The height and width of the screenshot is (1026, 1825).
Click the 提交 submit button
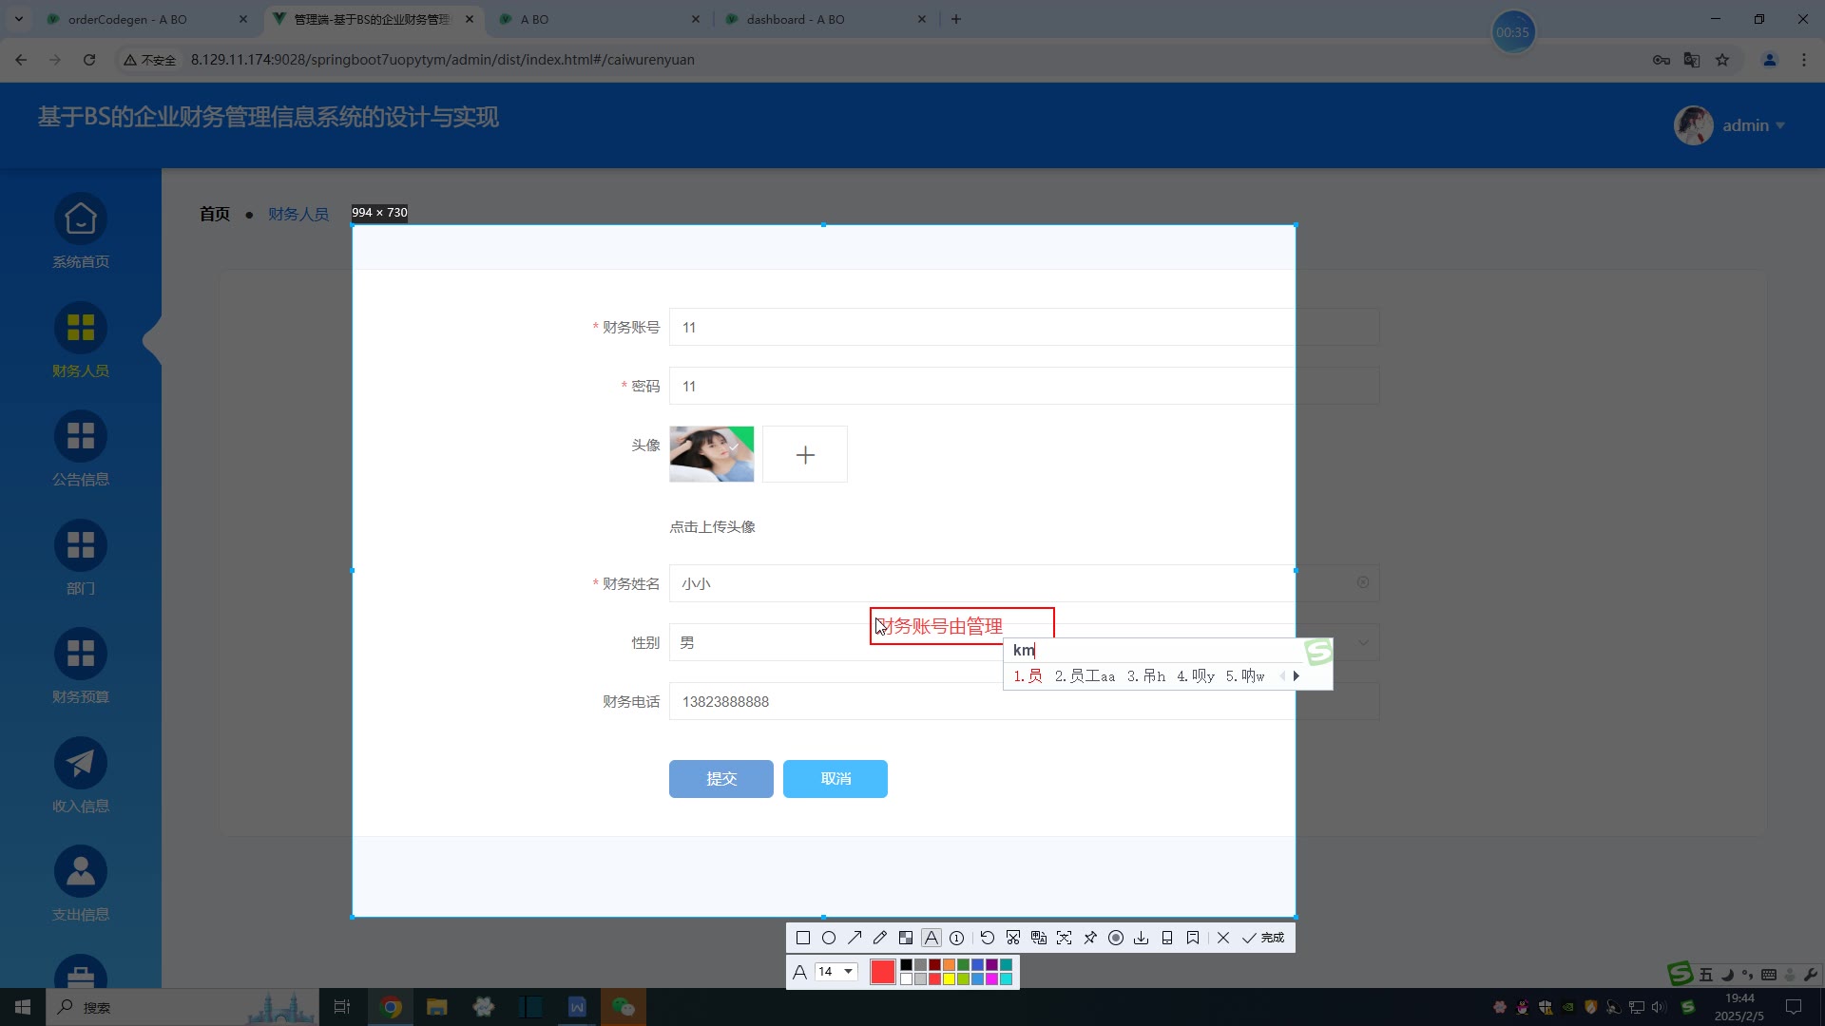(x=720, y=779)
